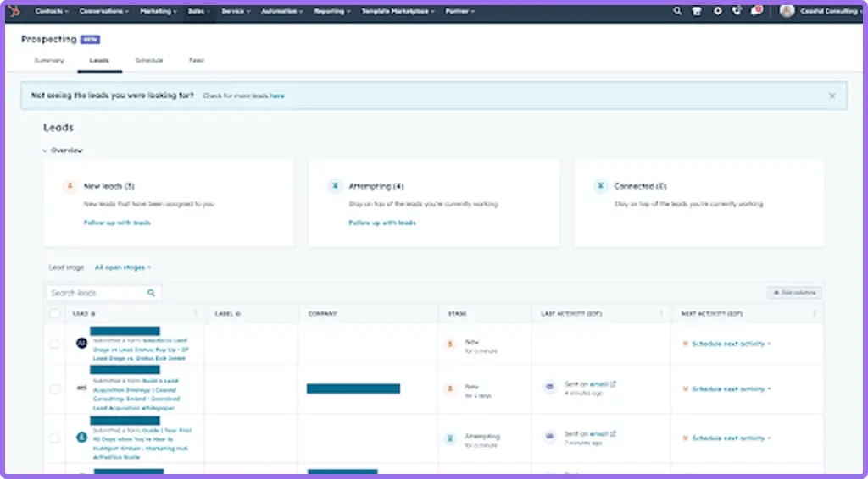The width and height of the screenshot is (868, 479).
Task: Click the avatar of the 'New for 2 days' lead
Action: pos(82,388)
